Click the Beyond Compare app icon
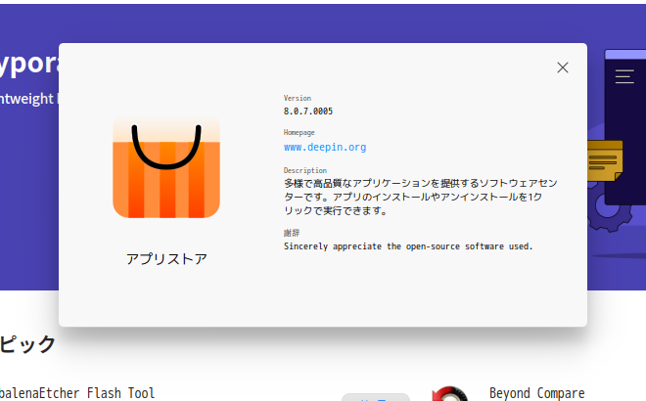The height and width of the screenshot is (401, 646). click(450, 394)
